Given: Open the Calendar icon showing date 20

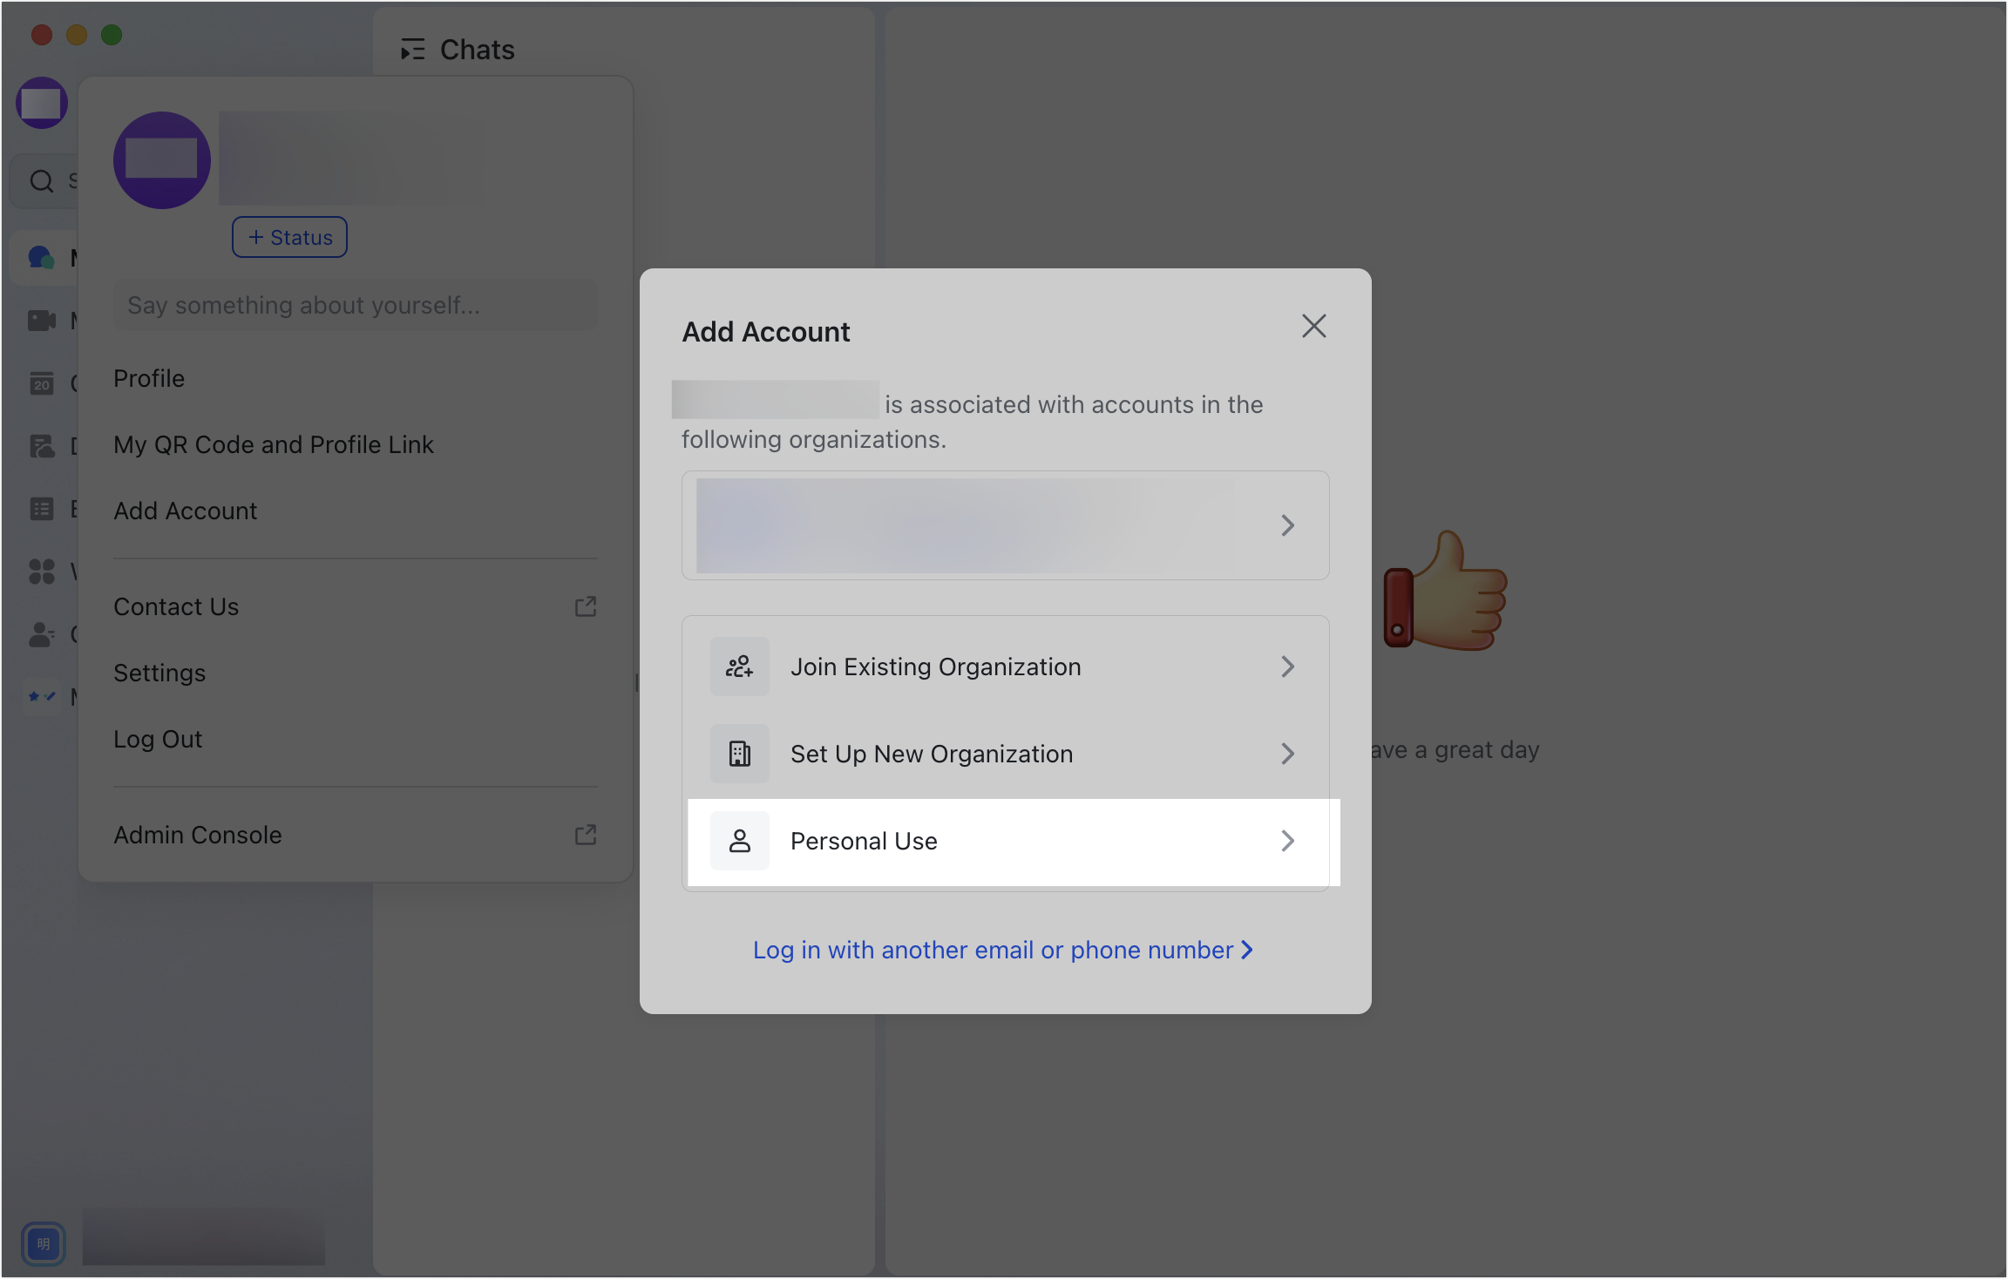Looking at the screenshot, I should pyautogui.click(x=41, y=383).
